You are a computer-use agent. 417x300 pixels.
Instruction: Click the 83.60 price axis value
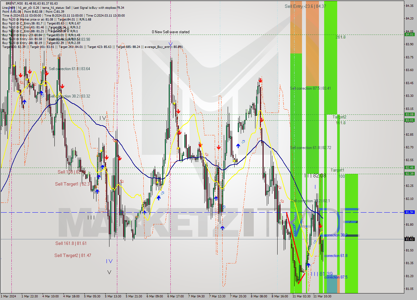click(410, 70)
